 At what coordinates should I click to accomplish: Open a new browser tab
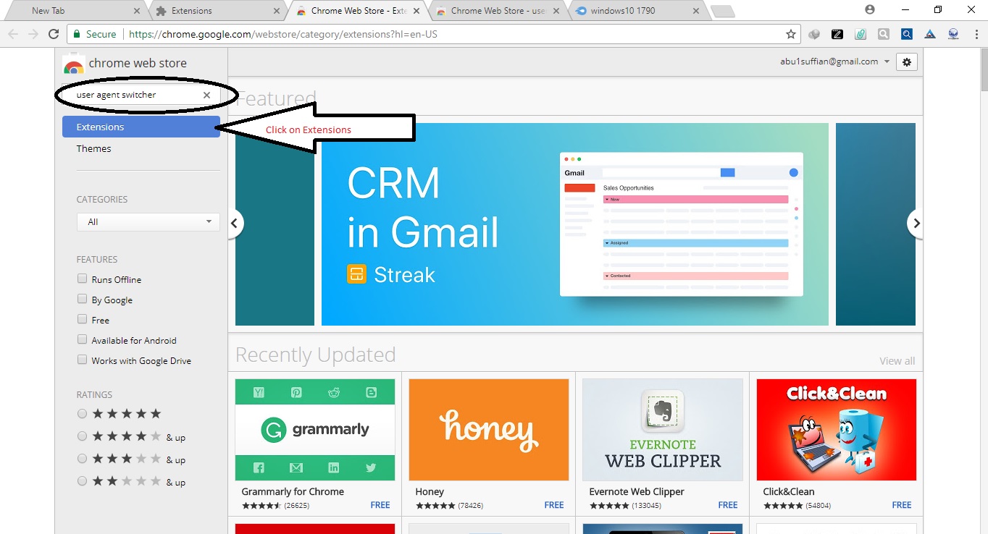(x=722, y=11)
